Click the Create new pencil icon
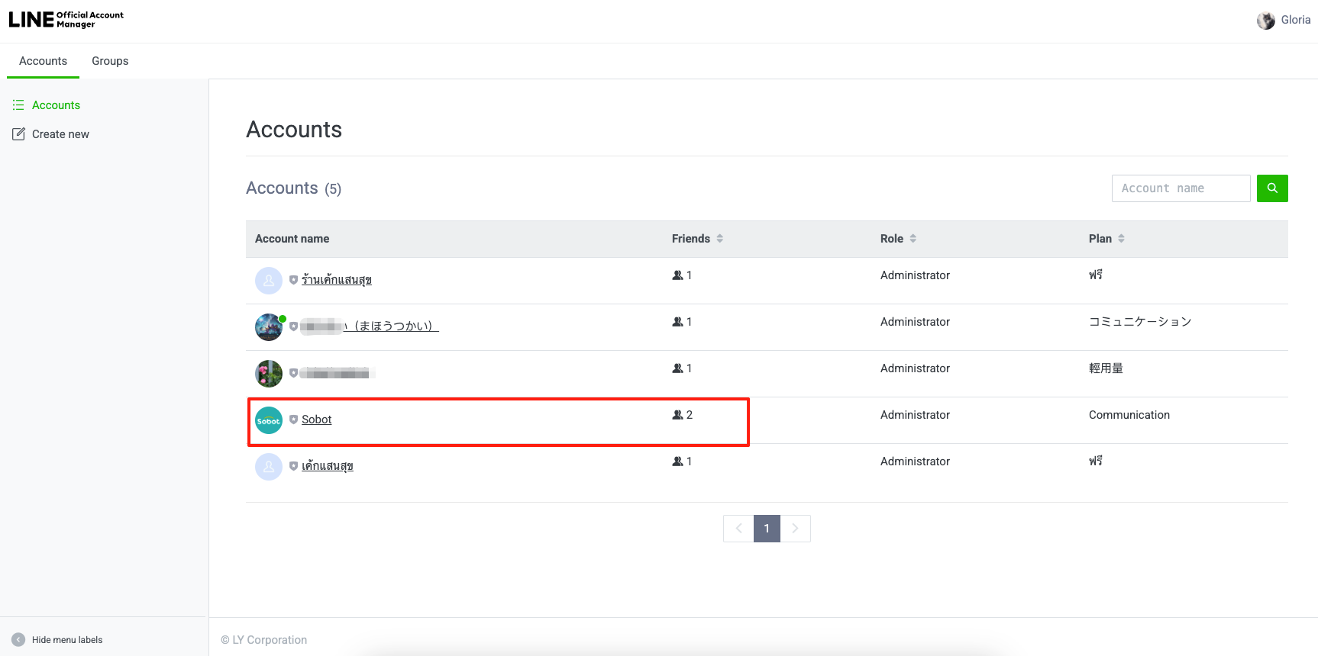Viewport: 1318px width, 656px height. [18, 134]
